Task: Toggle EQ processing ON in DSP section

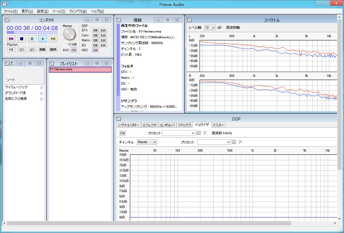Action: 95,45
